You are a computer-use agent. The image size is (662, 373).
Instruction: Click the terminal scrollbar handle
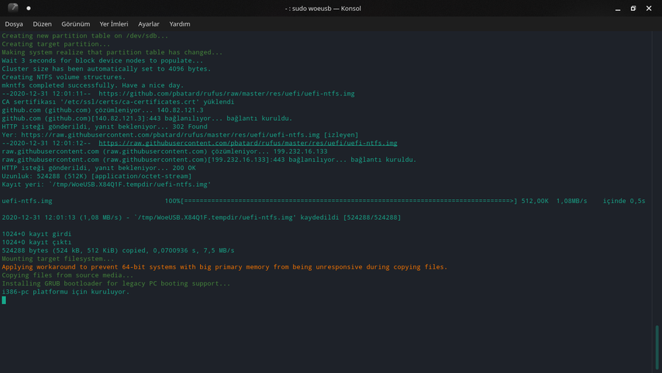pos(657,347)
